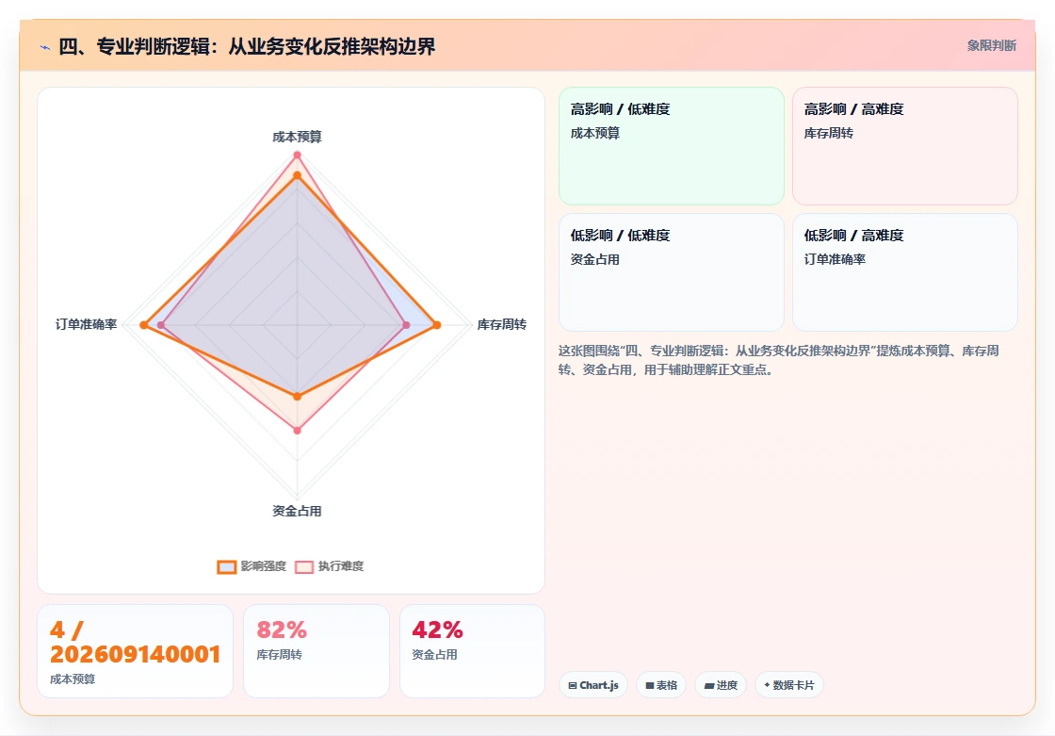Click the small icon before the header title
The height and width of the screenshot is (736, 1055).
(x=45, y=47)
